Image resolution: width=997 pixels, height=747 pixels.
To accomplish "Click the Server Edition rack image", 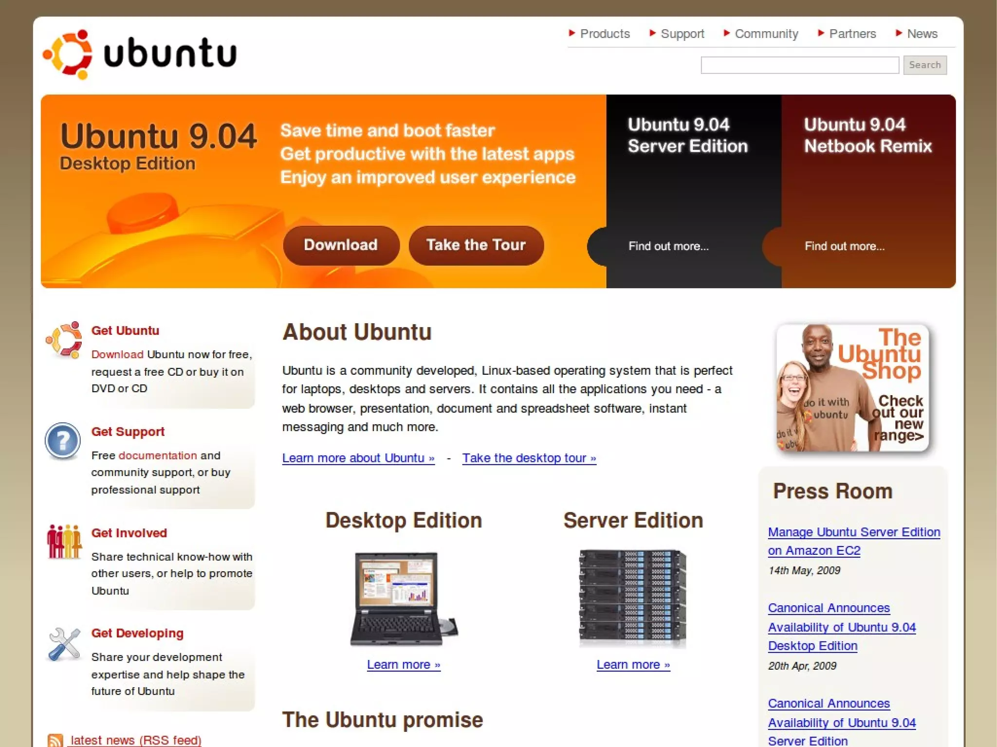I will point(632,599).
